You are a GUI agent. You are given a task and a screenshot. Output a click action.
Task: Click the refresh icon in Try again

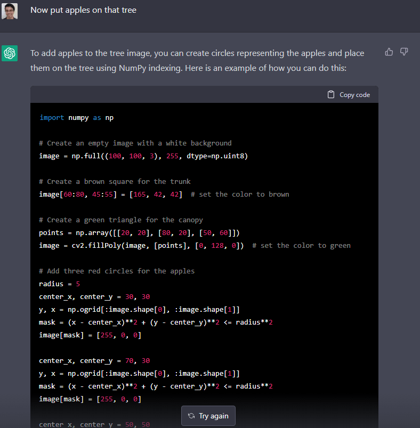click(191, 416)
